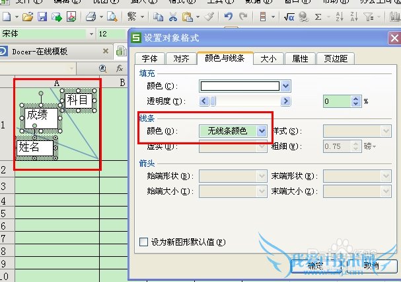Click the Save floppy disk icon
This screenshot has width=401, height=282.
pyautogui.click(x=42, y=17)
